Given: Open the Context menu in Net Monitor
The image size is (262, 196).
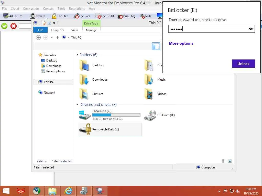Looking at the screenshot, I should tap(48, 9).
